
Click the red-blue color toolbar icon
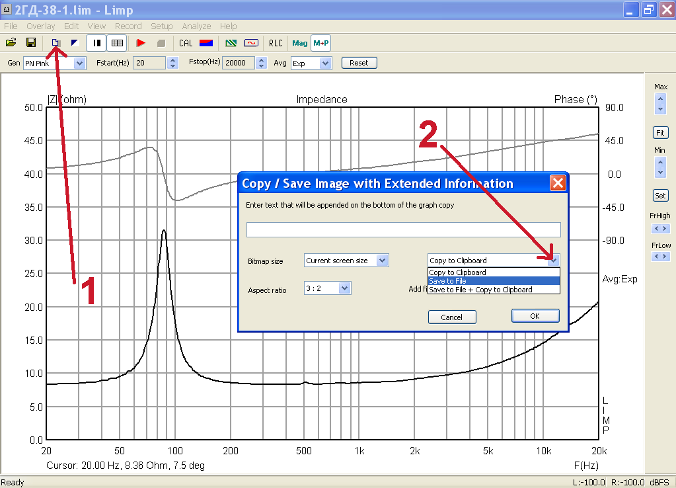click(x=206, y=43)
